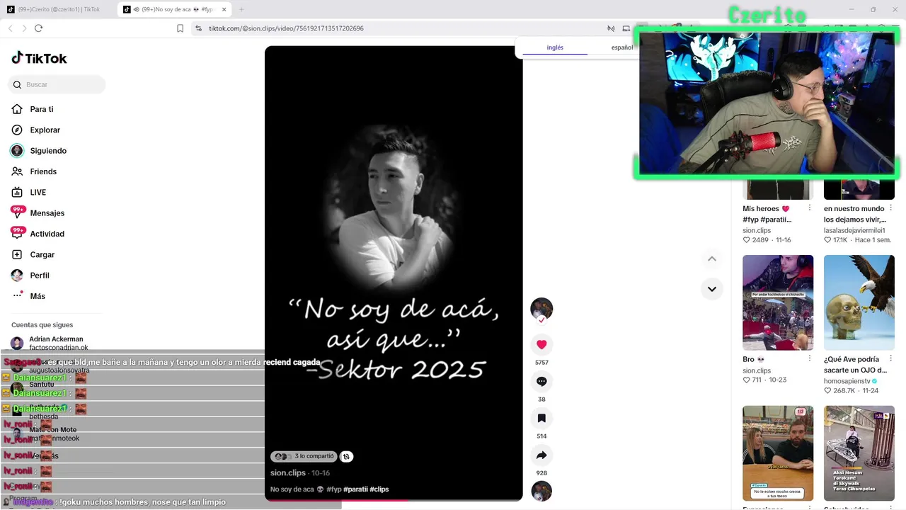The image size is (906, 510).
Task: Open a new browser tab
Action: (241, 9)
